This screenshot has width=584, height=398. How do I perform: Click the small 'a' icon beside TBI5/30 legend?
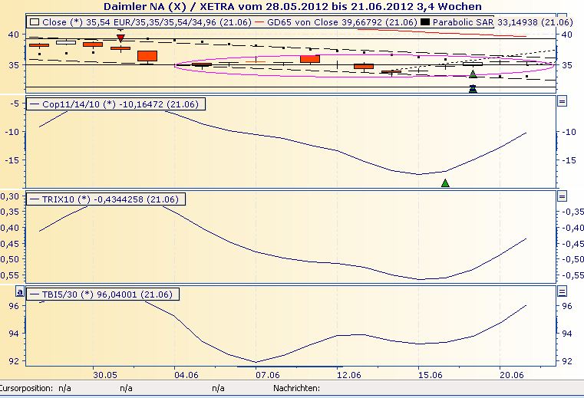(x=20, y=291)
